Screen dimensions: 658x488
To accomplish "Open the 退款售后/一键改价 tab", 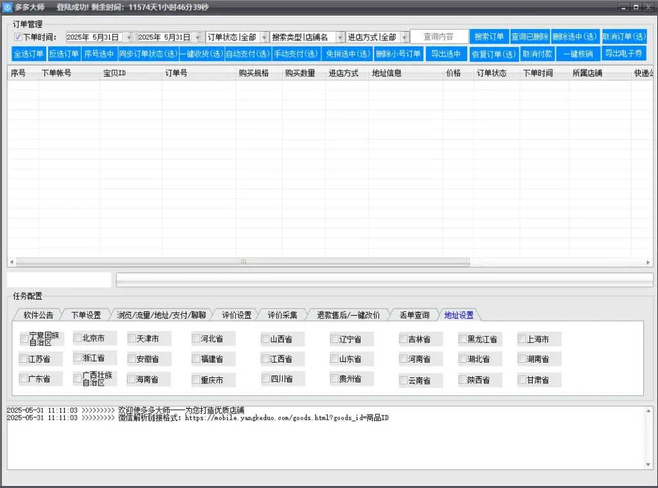I will (348, 315).
